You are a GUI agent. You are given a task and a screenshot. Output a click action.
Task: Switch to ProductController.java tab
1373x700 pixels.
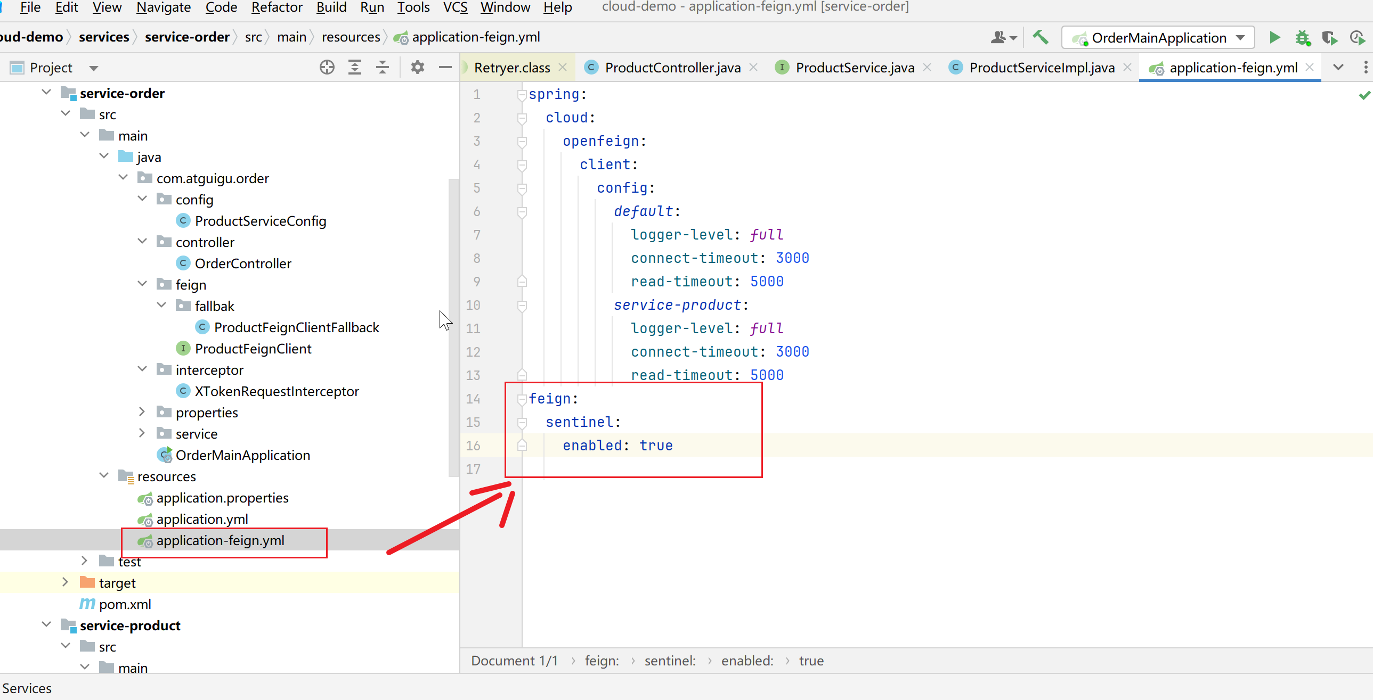(671, 68)
